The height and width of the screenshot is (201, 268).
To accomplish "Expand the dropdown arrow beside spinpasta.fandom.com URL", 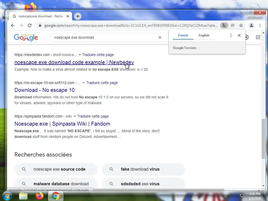I will 75,116.
